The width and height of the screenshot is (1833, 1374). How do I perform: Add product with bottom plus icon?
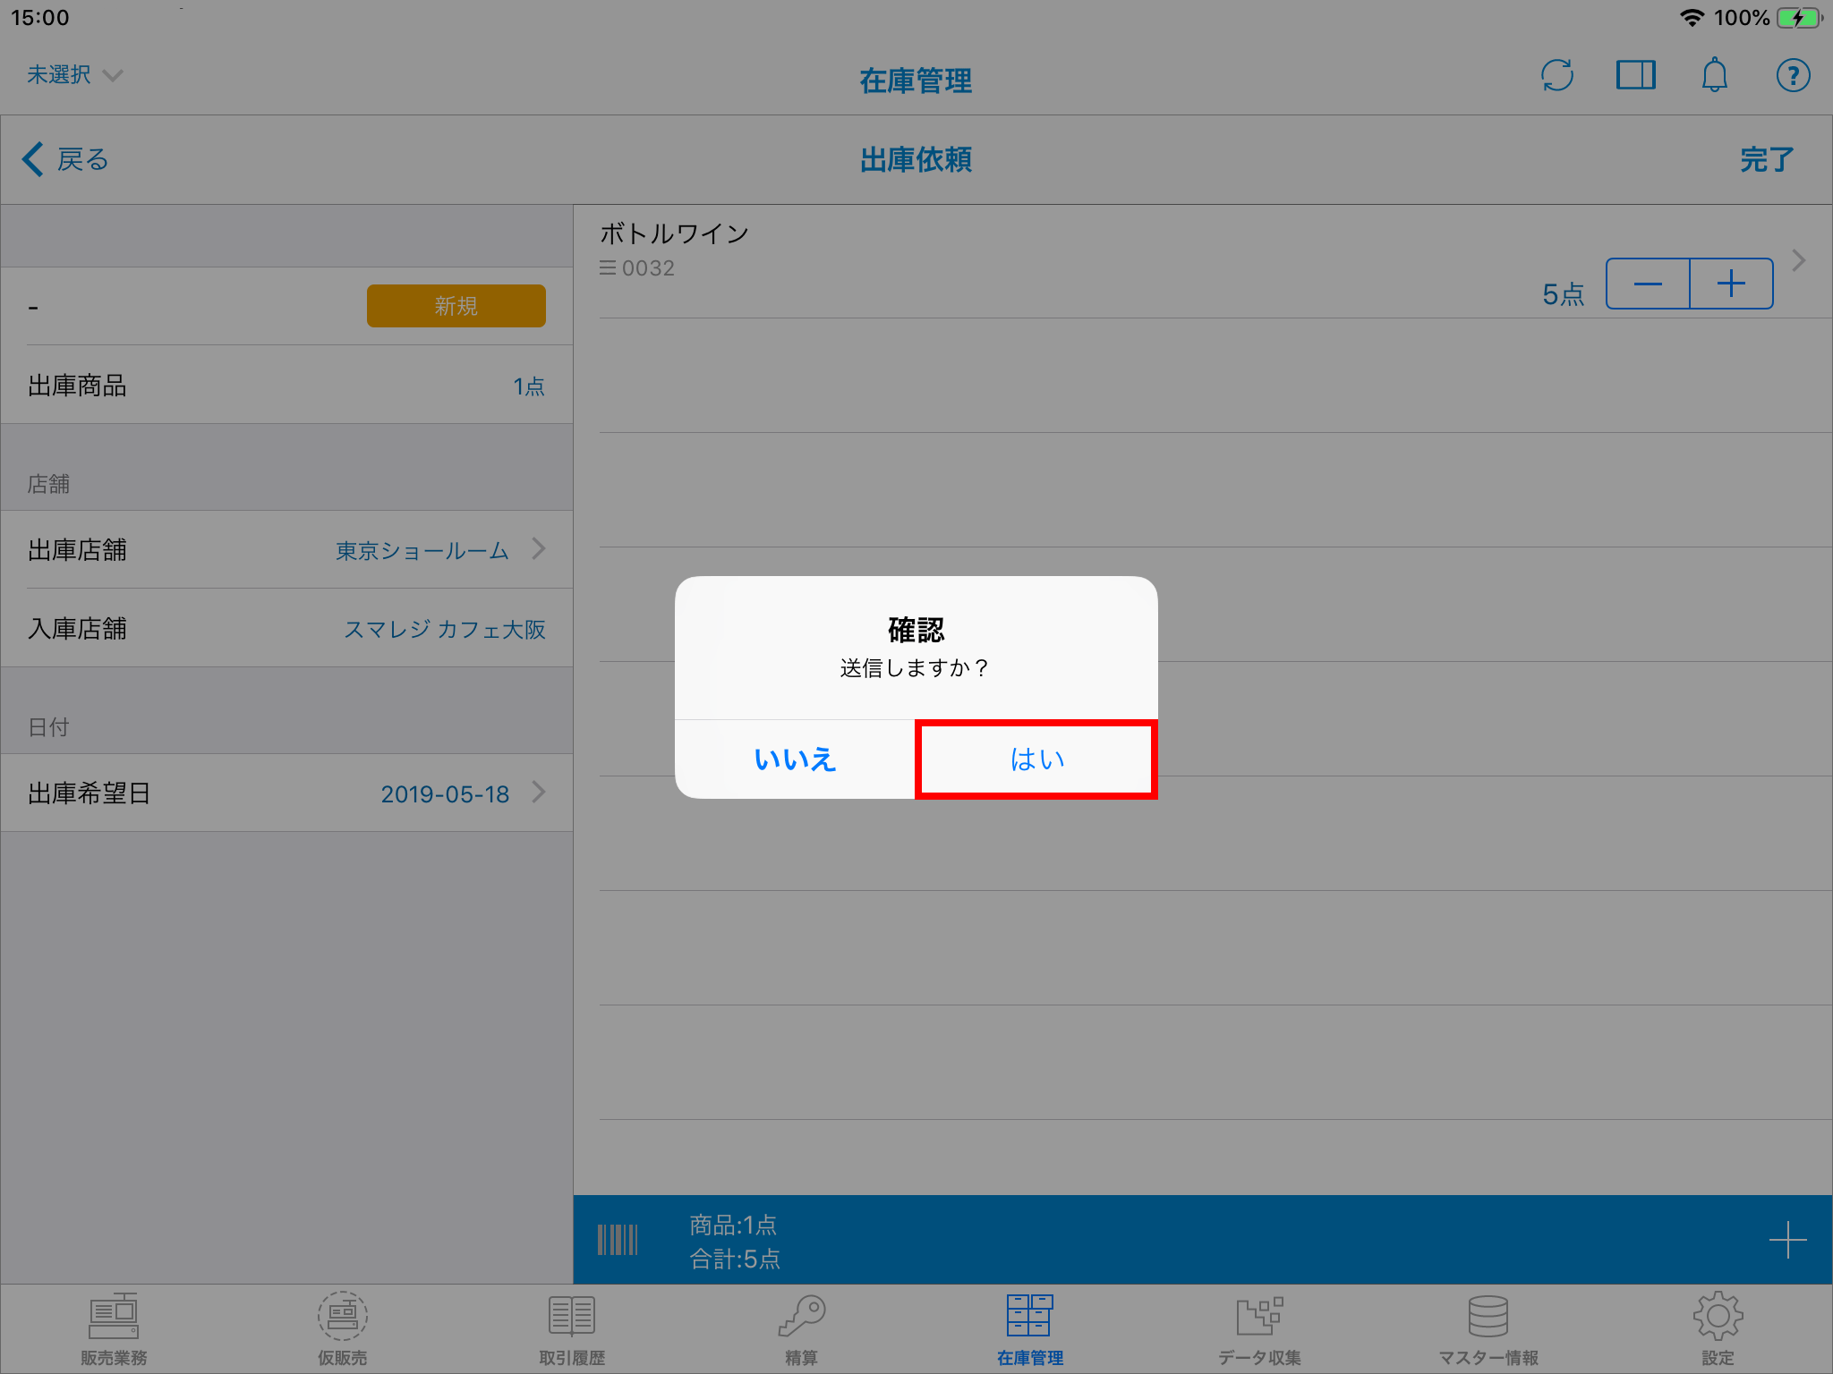tap(1787, 1241)
